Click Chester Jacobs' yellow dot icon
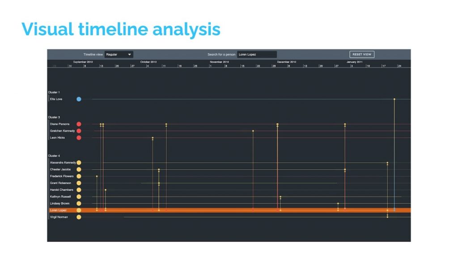458x257 pixels. coord(79,169)
